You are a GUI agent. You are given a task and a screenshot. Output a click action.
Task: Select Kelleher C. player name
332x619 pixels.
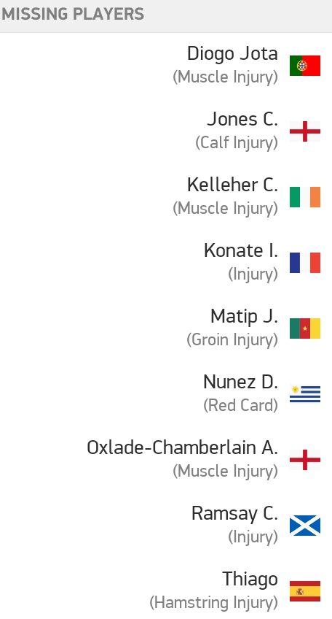coord(232,185)
